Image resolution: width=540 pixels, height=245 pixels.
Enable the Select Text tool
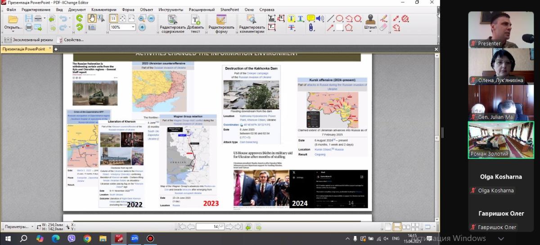click(101, 18)
